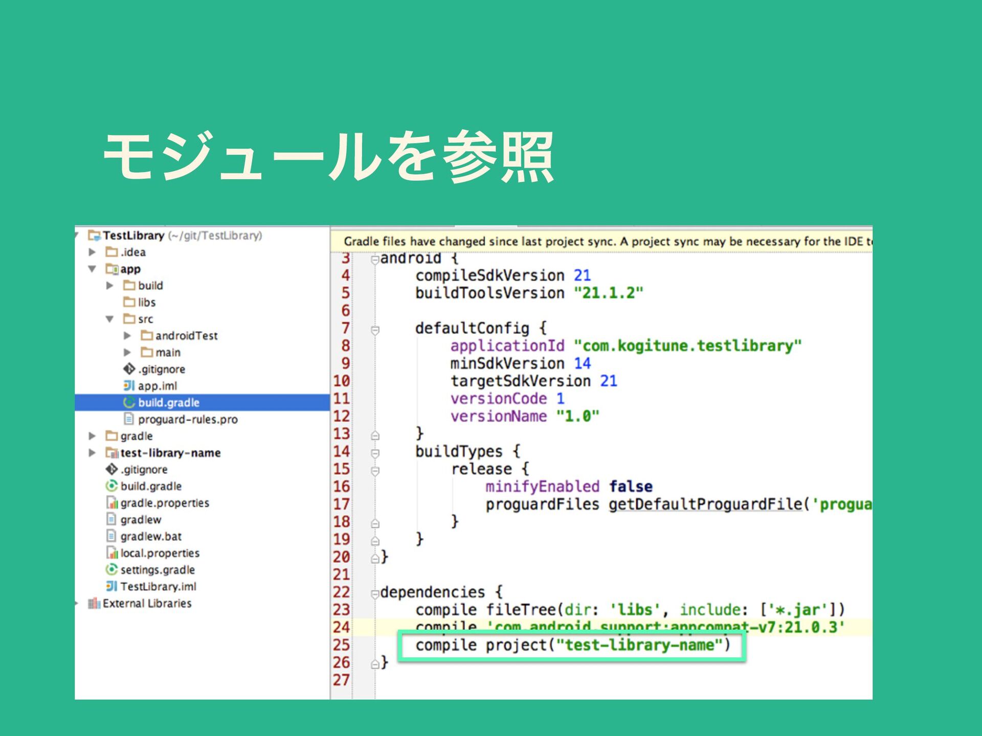Click the git icon of app's .gitignore
The image size is (982, 736).
coord(129,369)
